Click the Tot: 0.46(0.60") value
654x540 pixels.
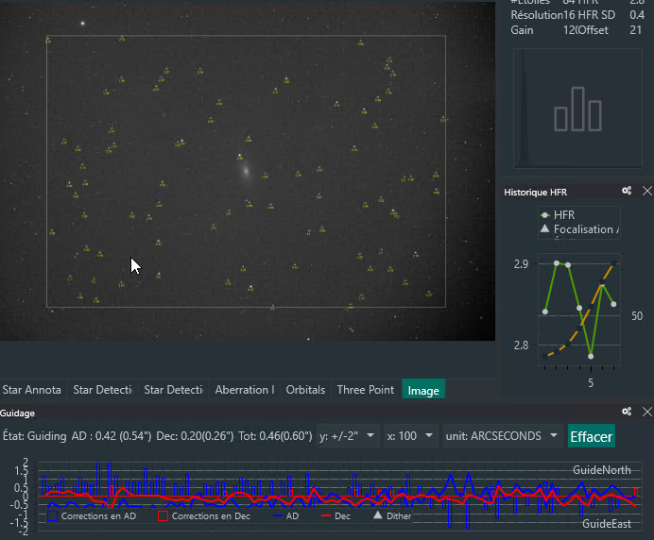coord(275,436)
